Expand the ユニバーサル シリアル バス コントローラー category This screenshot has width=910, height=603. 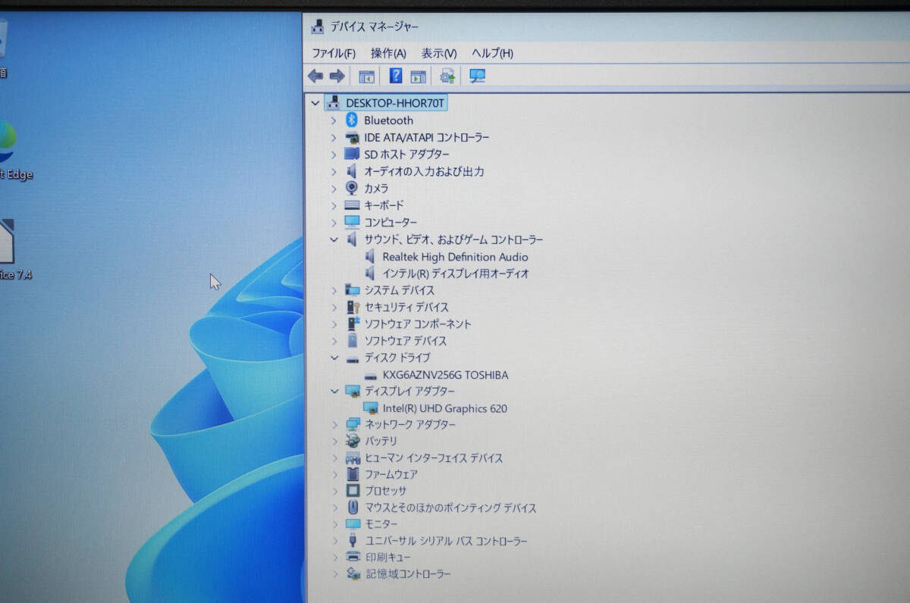coord(336,541)
